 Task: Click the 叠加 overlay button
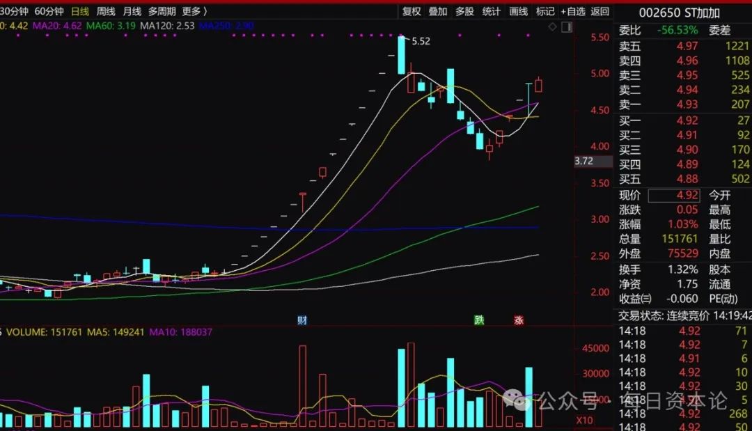click(x=438, y=11)
